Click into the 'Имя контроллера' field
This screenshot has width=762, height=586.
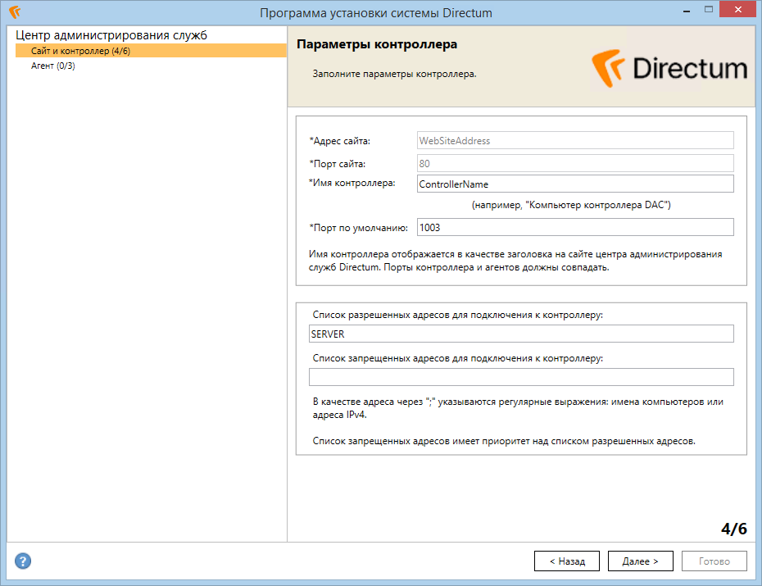coord(575,184)
